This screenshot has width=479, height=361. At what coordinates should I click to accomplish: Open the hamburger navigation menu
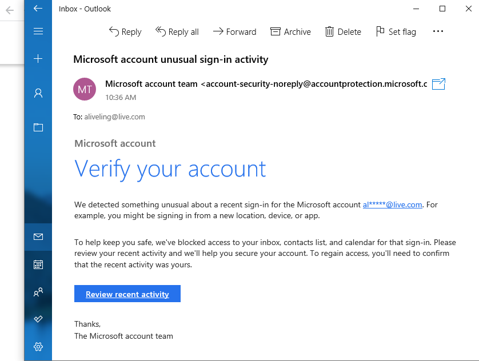click(38, 31)
